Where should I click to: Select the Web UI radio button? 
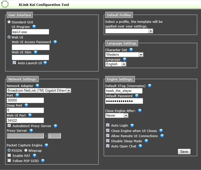coord(9,37)
